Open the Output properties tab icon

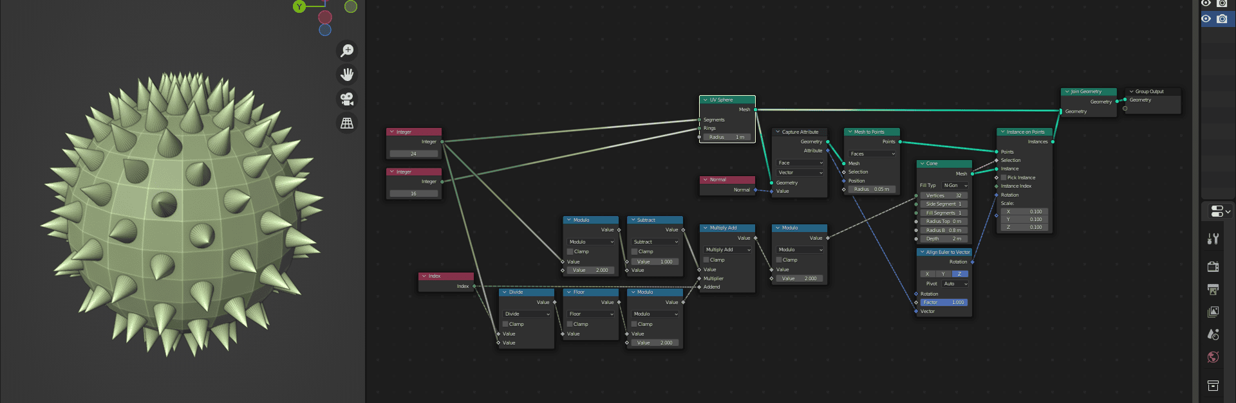point(1213,289)
